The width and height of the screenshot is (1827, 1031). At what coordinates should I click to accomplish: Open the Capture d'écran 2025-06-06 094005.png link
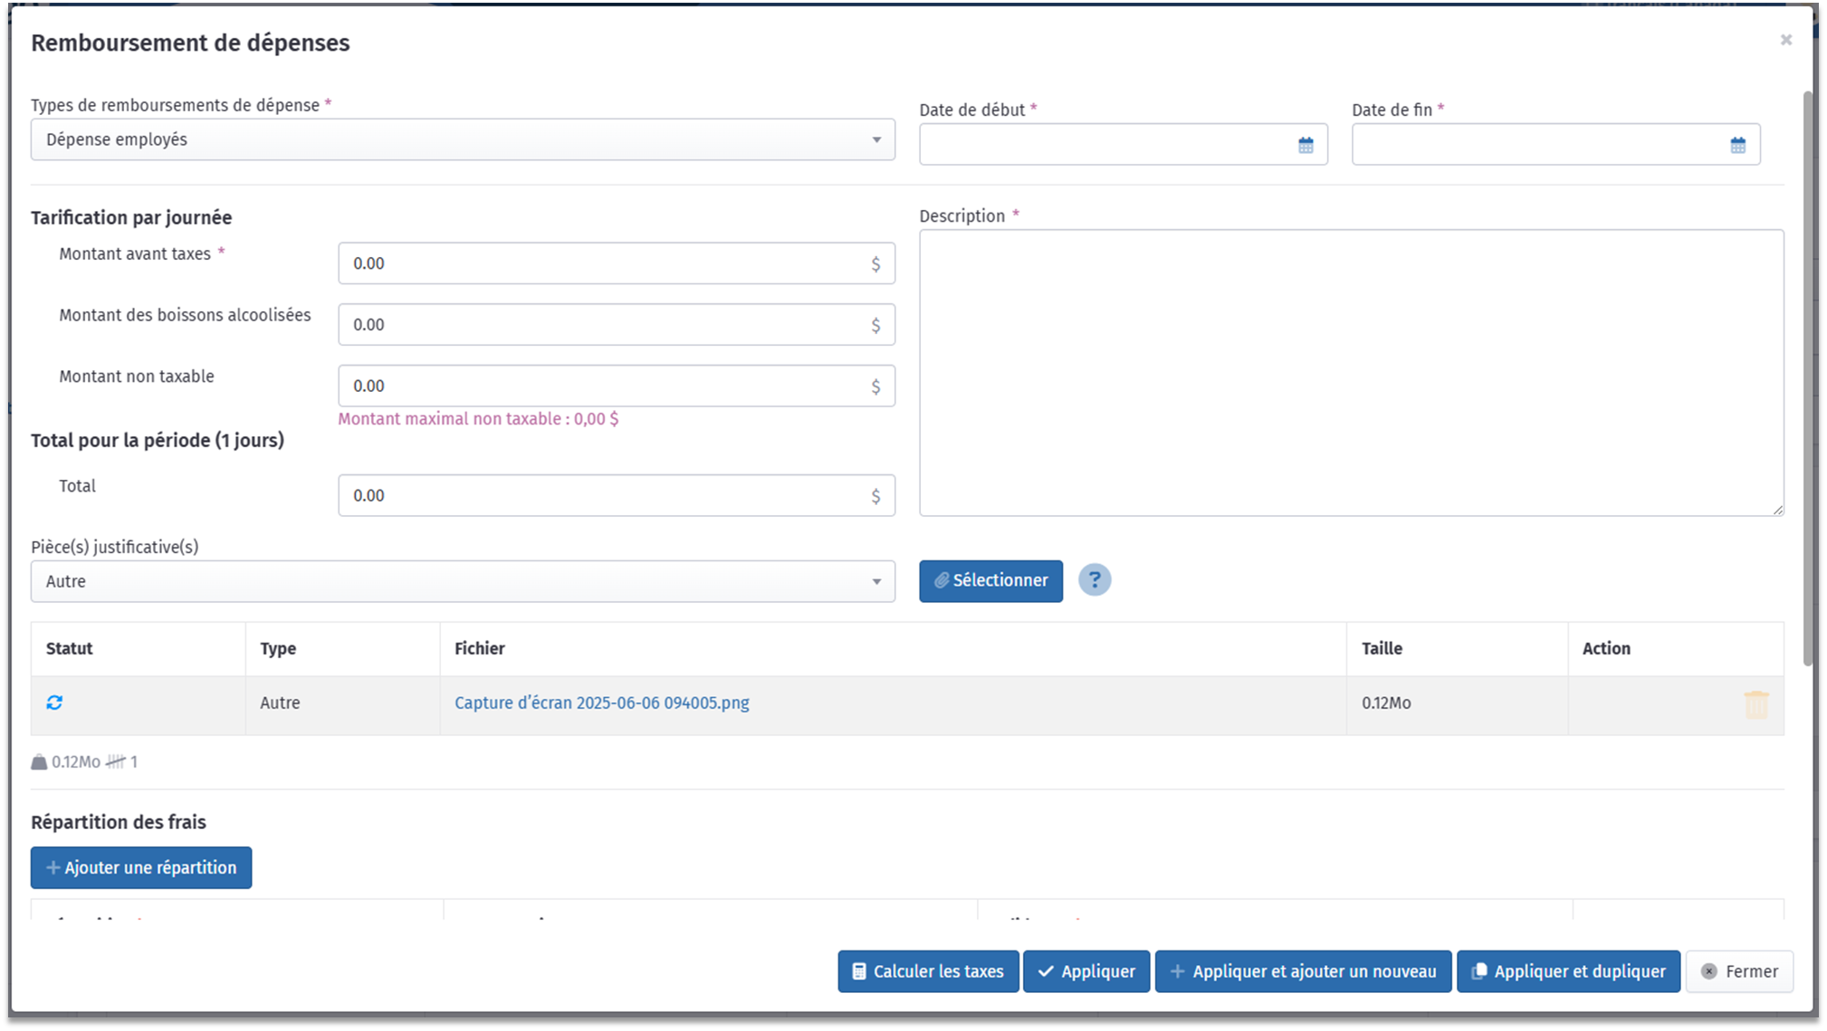coord(601,703)
